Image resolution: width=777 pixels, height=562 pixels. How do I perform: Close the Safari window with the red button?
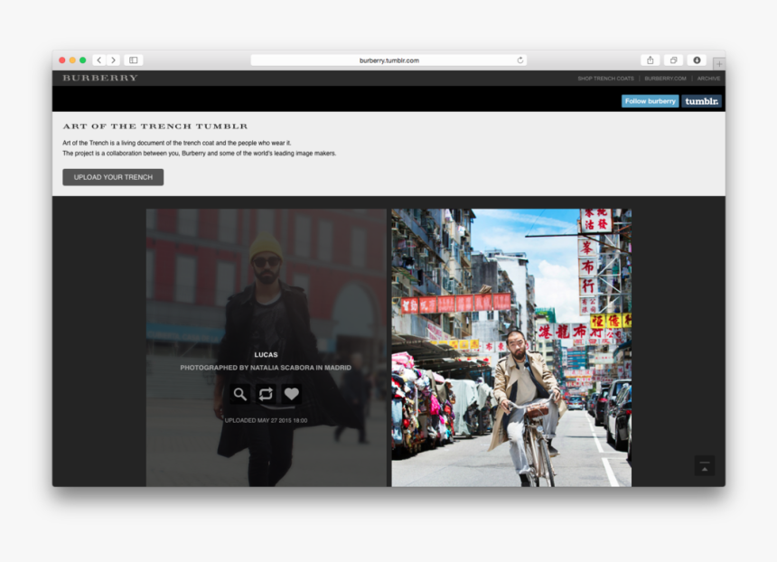[x=62, y=60]
